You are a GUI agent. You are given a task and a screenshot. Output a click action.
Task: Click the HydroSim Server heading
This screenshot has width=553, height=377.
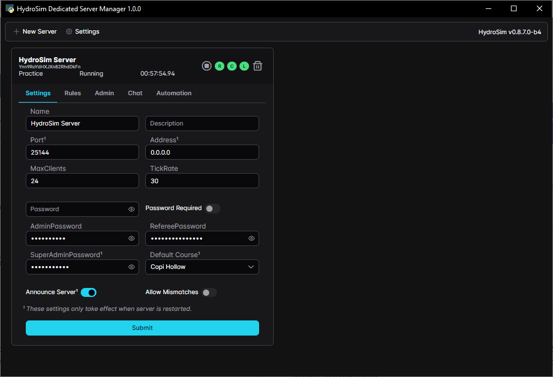pyautogui.click(x=47, y=60)
